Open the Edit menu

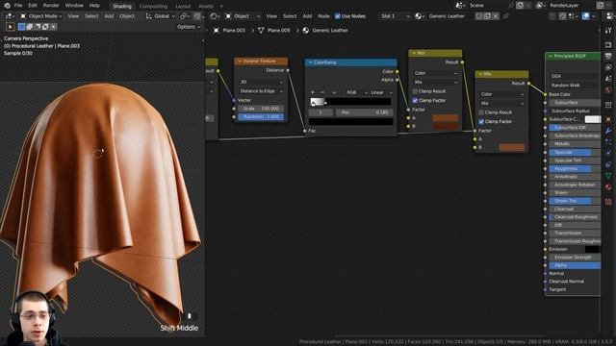[x=33, y=6]
